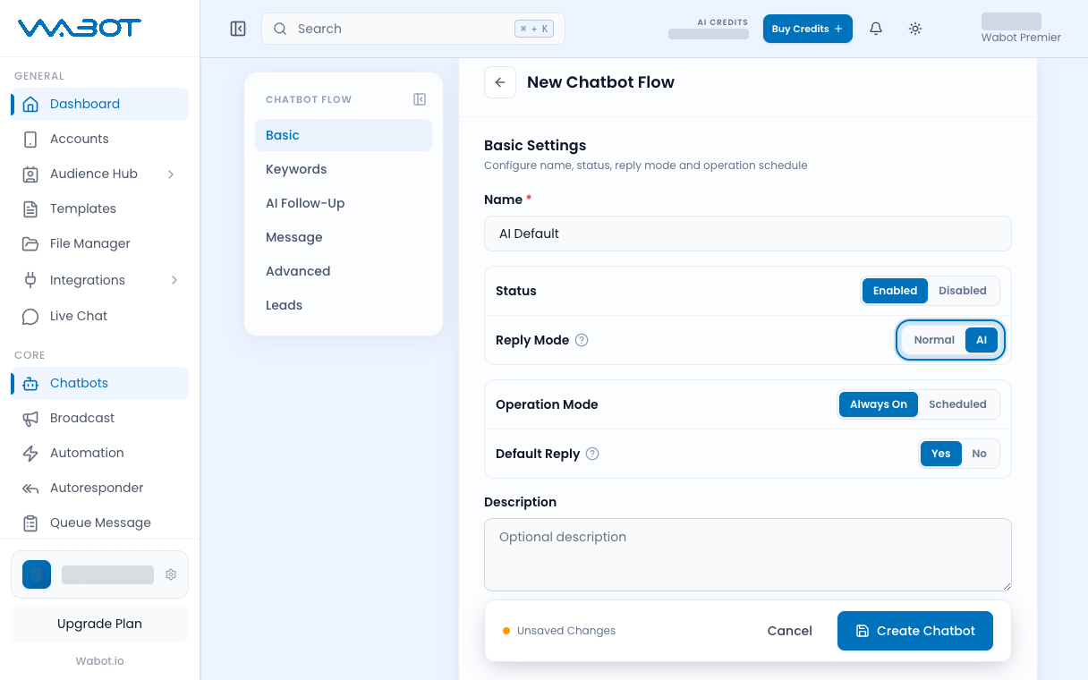Set Status to Disabled
The height and width of the screenshot is (680, 1088).
[963, 291]
